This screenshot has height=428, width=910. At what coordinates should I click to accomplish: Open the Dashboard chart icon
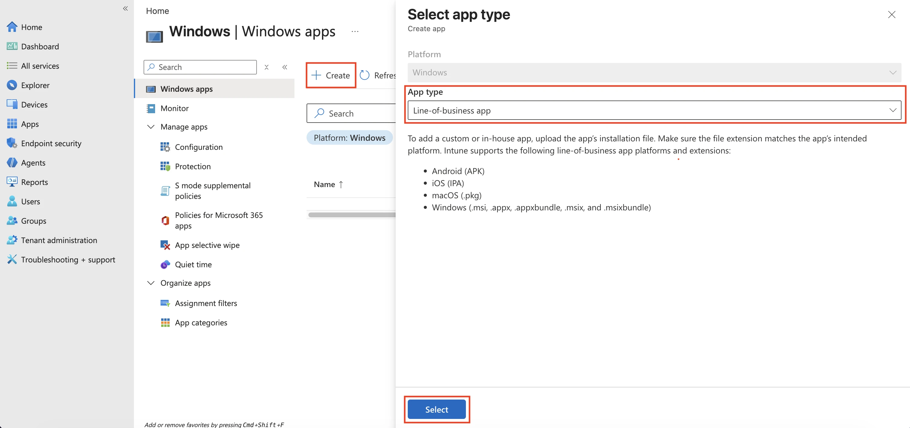12,46
